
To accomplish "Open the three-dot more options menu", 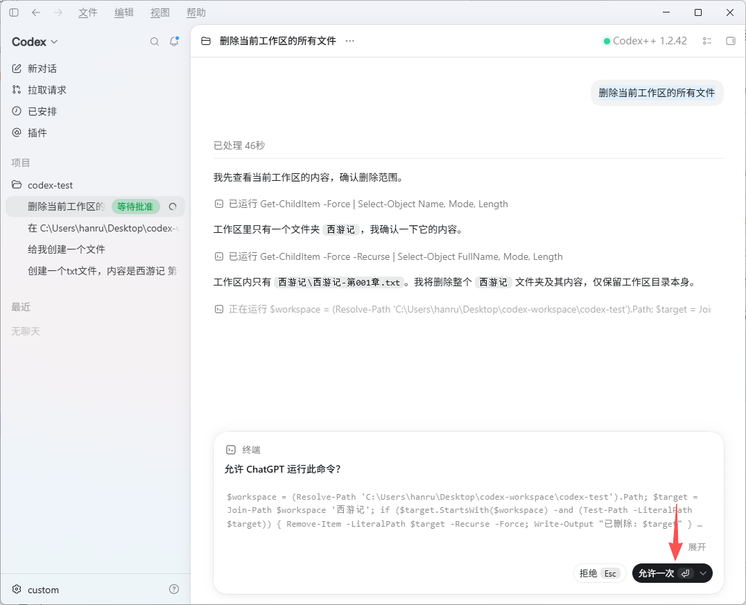I will coord(350,41).
